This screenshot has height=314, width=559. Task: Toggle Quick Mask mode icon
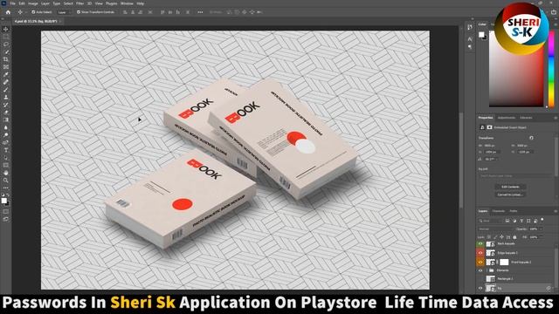[x=6, y=211]
